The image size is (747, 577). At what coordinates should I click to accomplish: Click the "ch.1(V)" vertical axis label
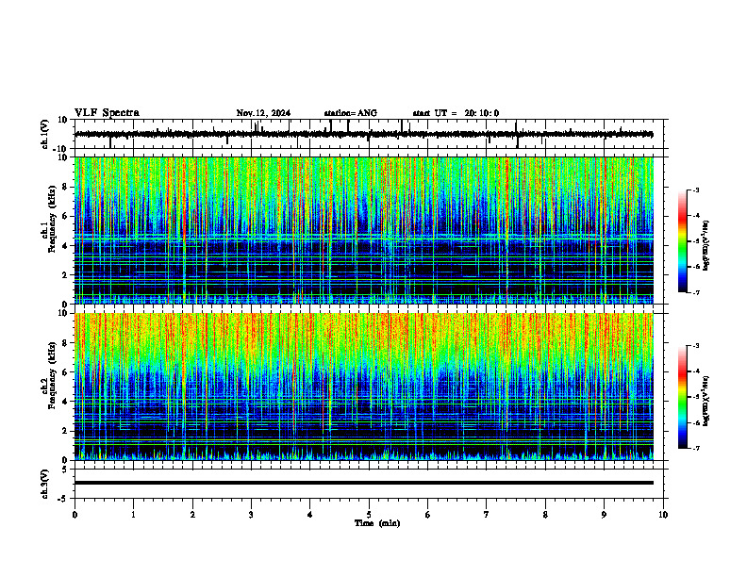[x=45, y=134]
